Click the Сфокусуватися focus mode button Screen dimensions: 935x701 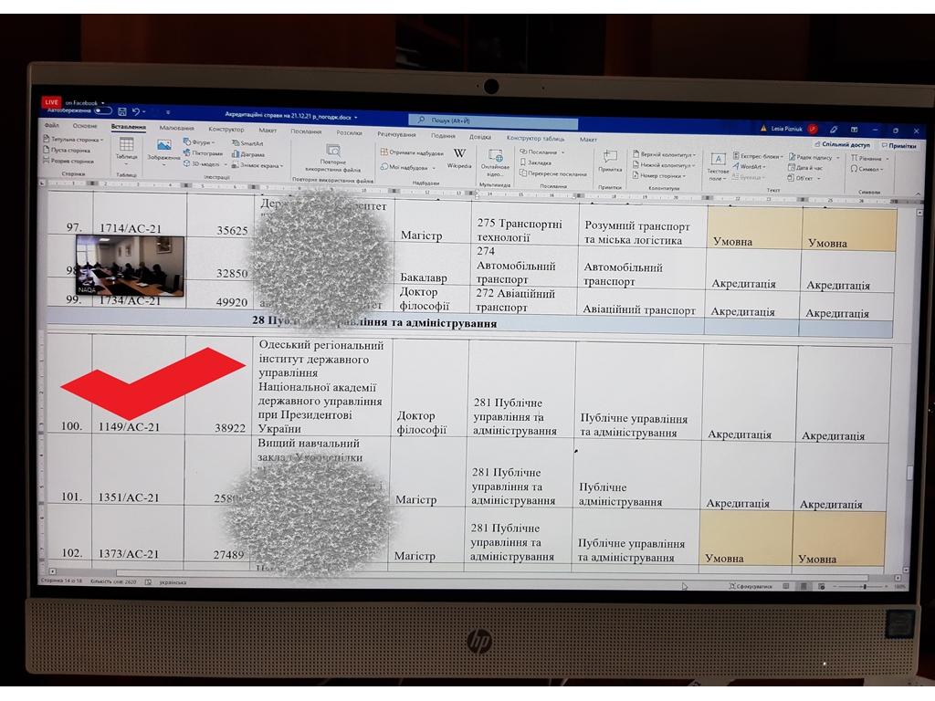click(751, 587)
